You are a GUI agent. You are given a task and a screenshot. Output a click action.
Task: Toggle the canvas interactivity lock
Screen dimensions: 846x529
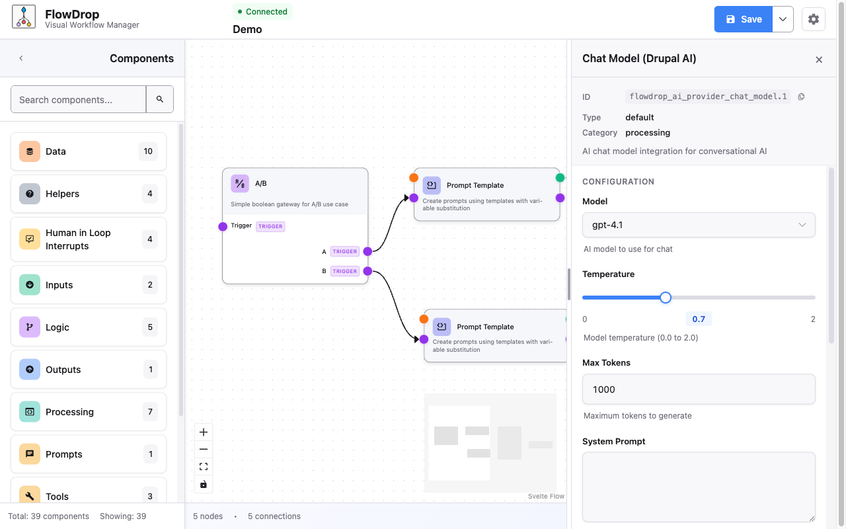click(x=203, y=484)
